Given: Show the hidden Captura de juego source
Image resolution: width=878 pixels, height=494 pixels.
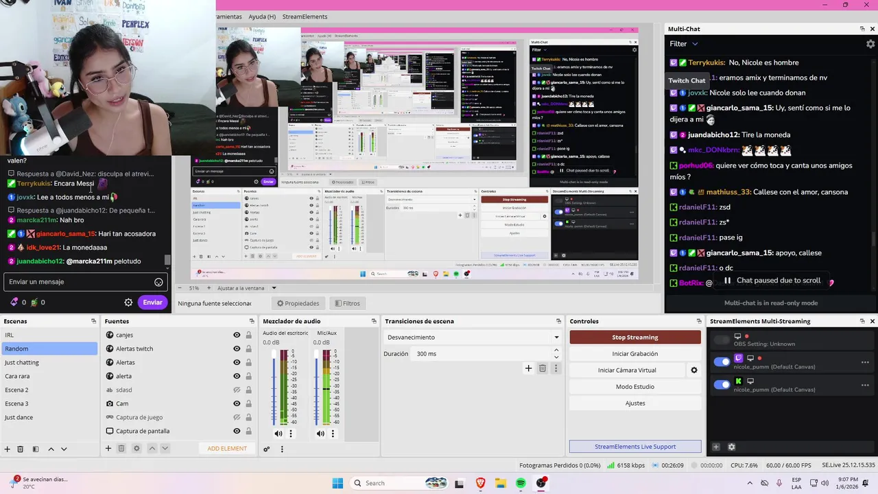Looking at the screenshot, I should [x=237, y=417].
